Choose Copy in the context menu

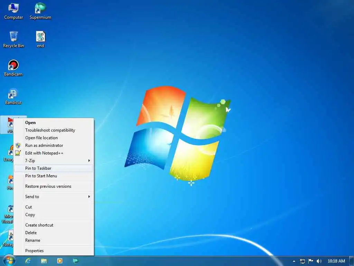(54, 215)
